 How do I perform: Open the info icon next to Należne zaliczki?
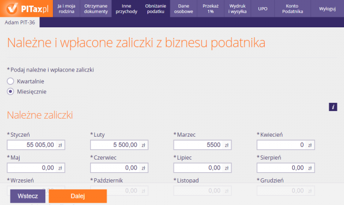[333, 107]
